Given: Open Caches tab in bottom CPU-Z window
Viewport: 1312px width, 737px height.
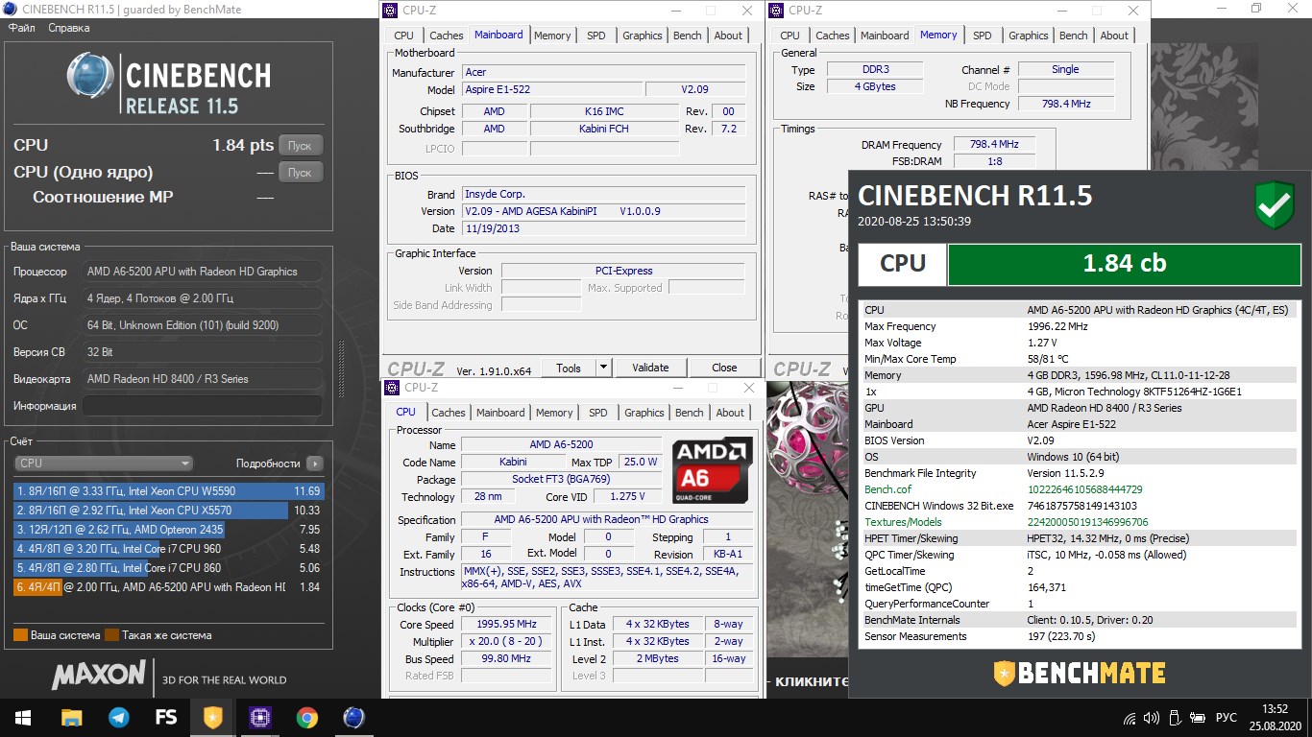Looking at the screenshot, I should click(449, 413).
